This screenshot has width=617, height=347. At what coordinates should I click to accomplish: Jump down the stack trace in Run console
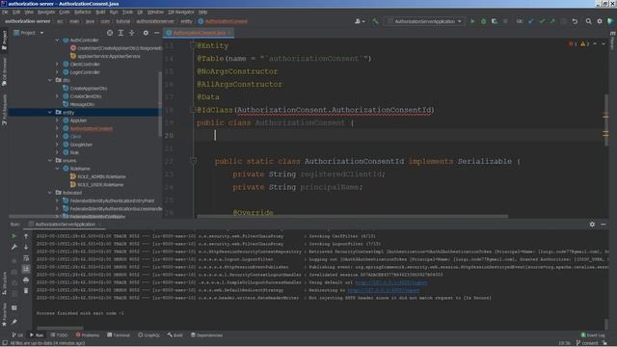pyautogui.click(x=26, y=247)
